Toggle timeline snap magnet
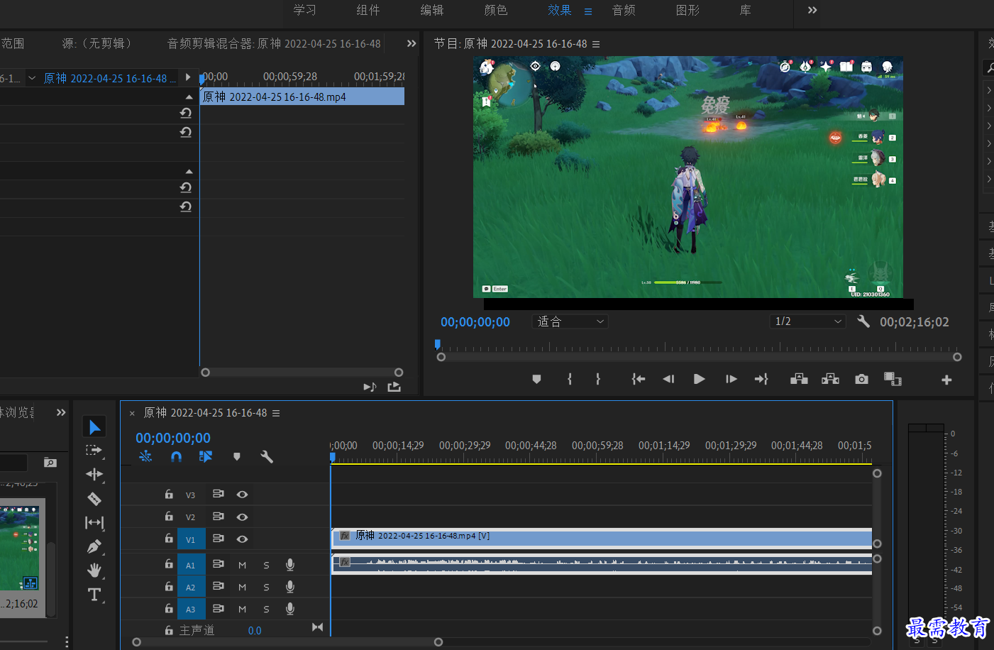994x650 pixels. click(176, 456)
